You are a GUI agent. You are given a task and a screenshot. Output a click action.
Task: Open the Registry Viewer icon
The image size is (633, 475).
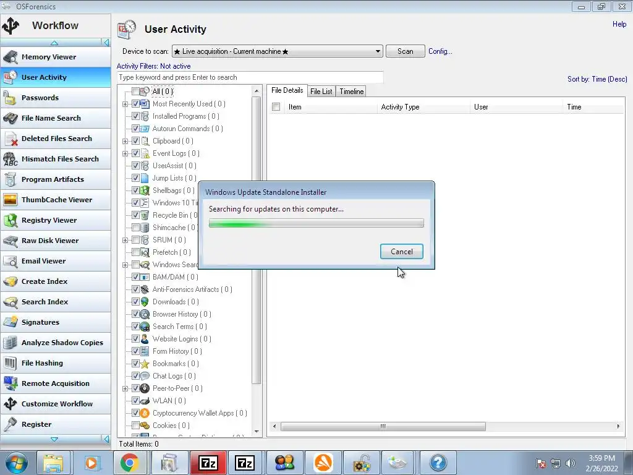[x=10, y=220]
